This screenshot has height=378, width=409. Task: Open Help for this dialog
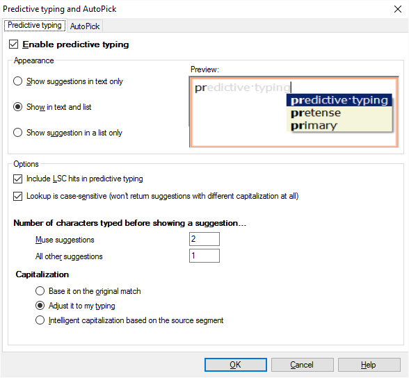[x=369, y=365]
